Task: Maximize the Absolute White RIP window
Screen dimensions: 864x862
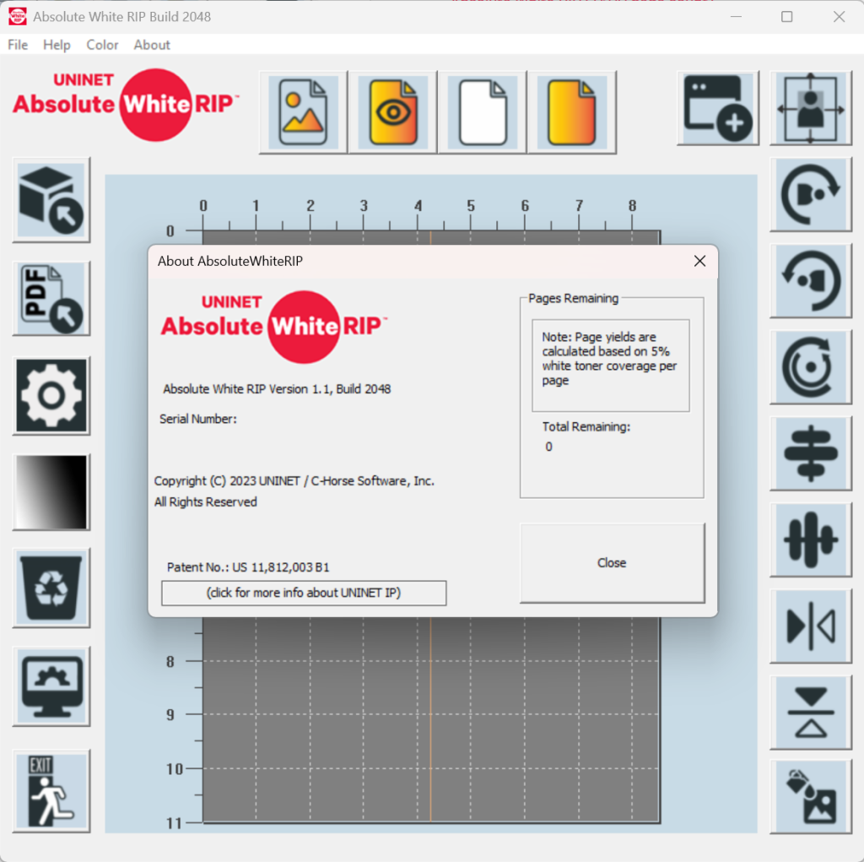Action: pyautogui.click(x=787, y=17)
